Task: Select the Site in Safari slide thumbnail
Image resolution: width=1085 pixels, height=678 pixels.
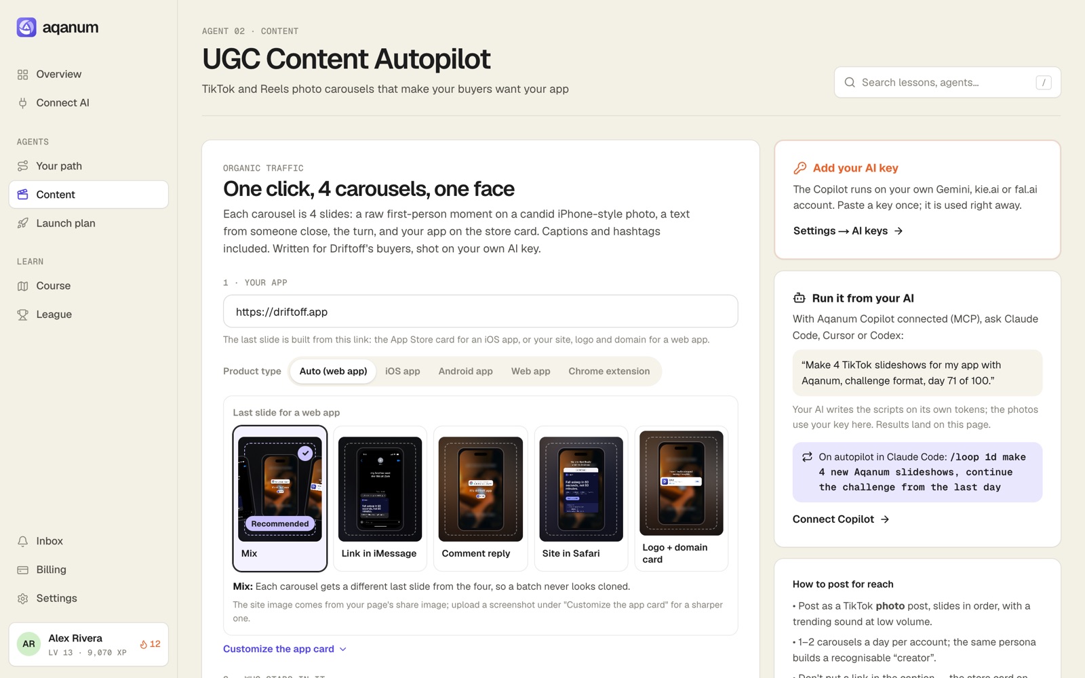Action: [x=581, y=489]
